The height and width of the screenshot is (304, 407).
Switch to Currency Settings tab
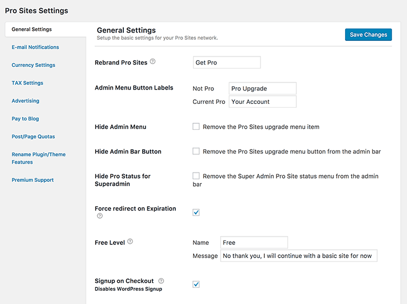click(33, 65)
